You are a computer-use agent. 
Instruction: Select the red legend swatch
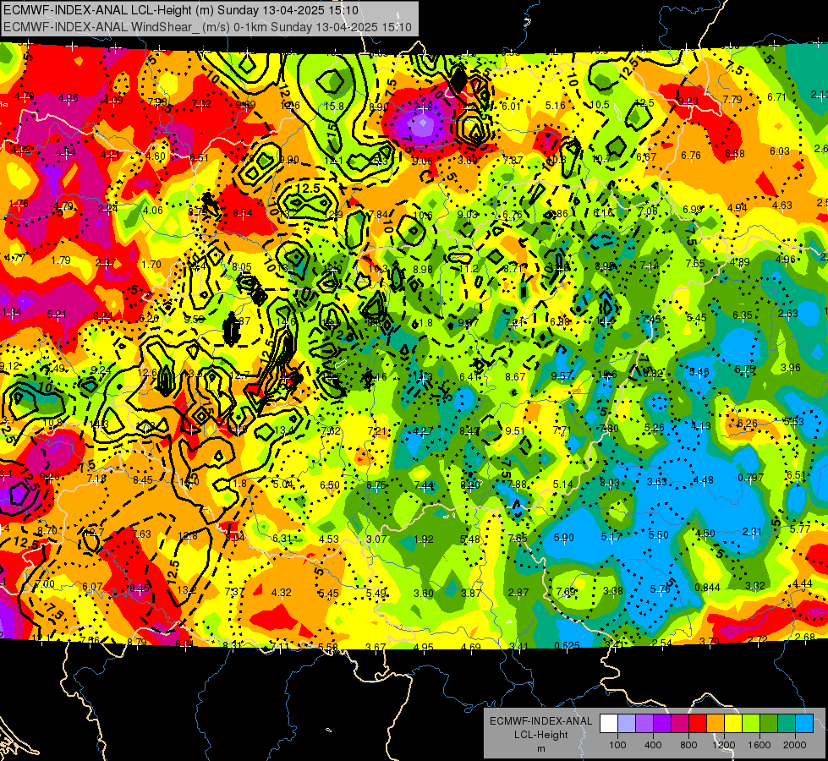click(698, 724)
